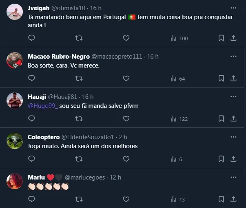Click Jveigah's profile avatar
246x208 pixels.
click(x=15, y=13)
